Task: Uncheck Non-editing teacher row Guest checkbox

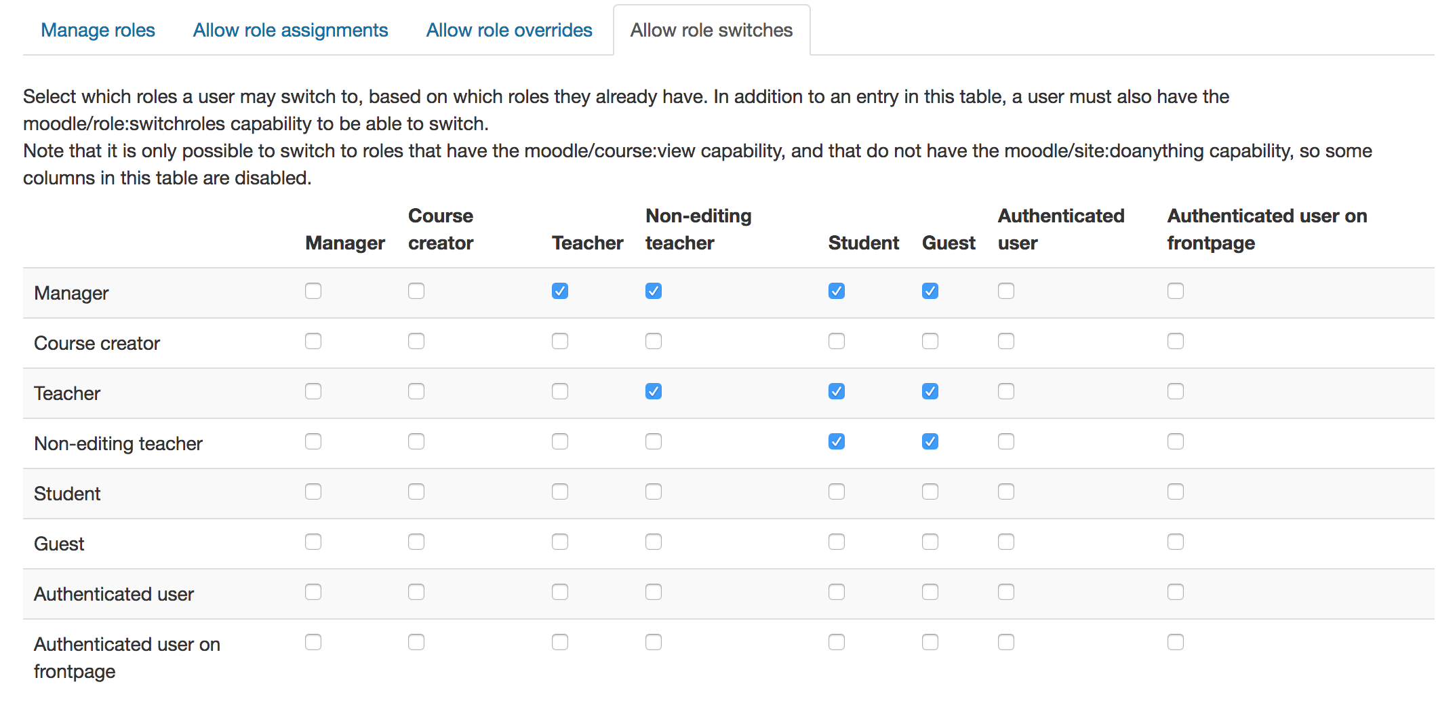Action: [x=930, y=442]
